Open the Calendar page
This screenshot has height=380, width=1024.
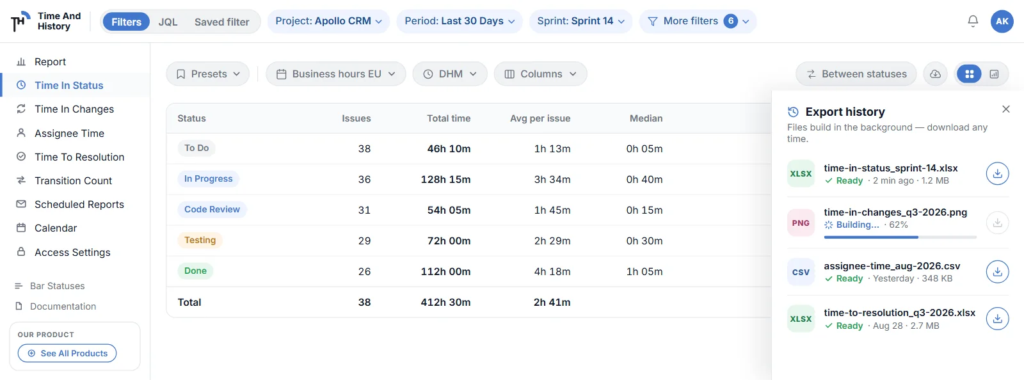pyautogui.click(x=75, y=228)
